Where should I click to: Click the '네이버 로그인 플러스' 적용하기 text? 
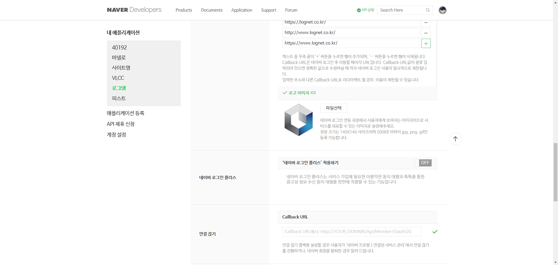tap(310, 163)
